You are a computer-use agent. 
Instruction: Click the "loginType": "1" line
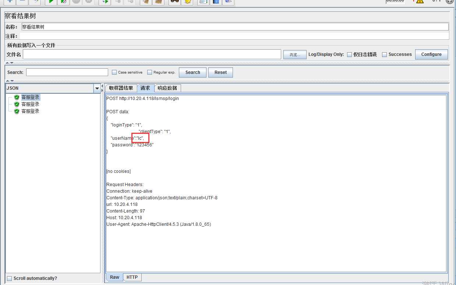[126, 125]
